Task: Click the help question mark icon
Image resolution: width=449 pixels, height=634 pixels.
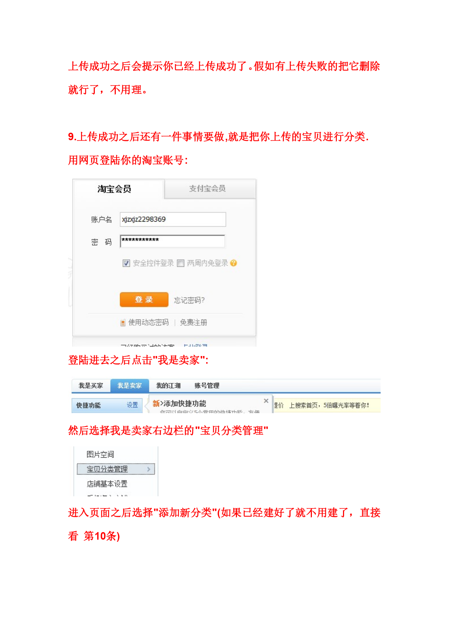Action: [x=233, y=263]
